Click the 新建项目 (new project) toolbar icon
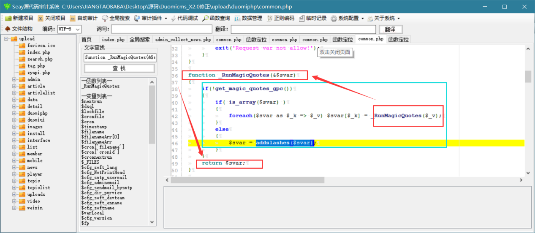Viewport: 535px width, 233px height. point(8,18)
